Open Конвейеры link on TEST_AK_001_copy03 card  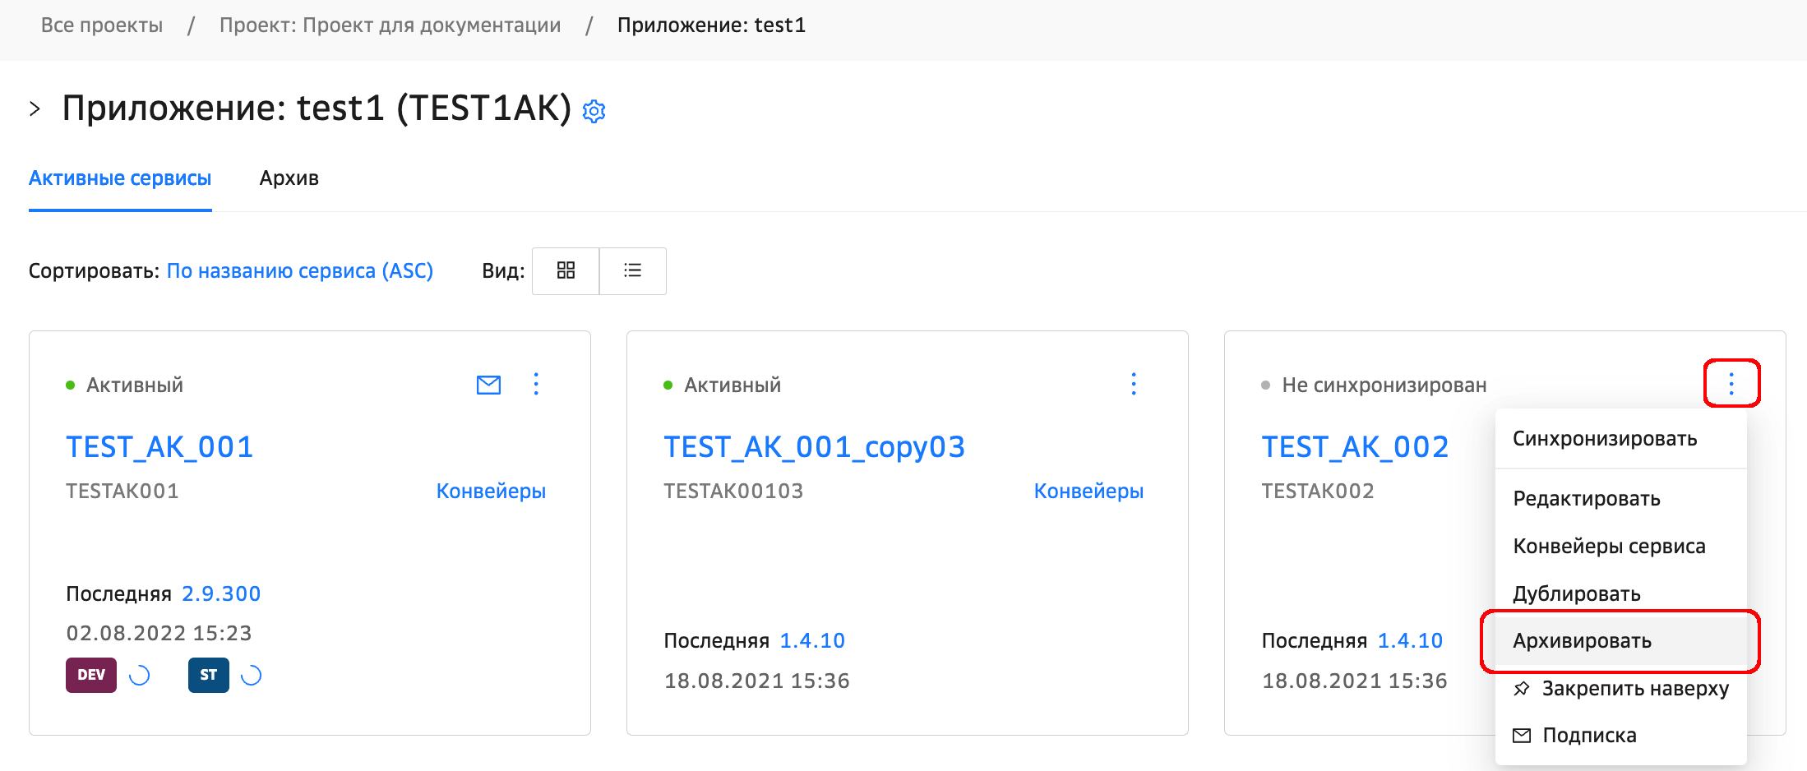point(1088,492)
